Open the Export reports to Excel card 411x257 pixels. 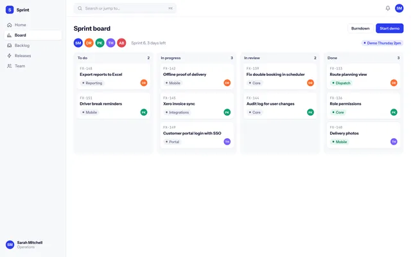(114, 76)
